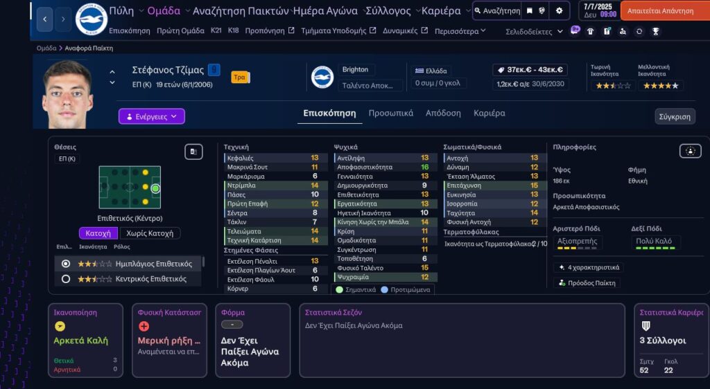Click the Brighton club crest in the top bar
Image resolution: width=710 pixels, height=389 pixels.
(91, 19)
